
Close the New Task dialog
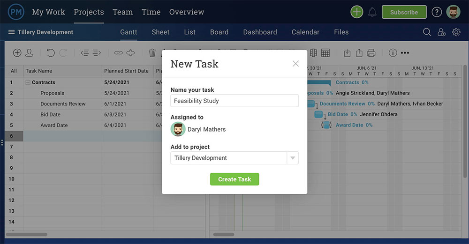tap(295, 64)
